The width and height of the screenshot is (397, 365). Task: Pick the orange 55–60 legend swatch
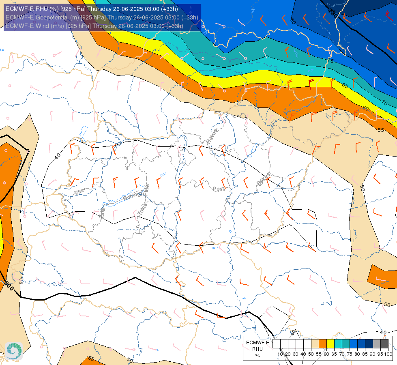pos(323,344)
